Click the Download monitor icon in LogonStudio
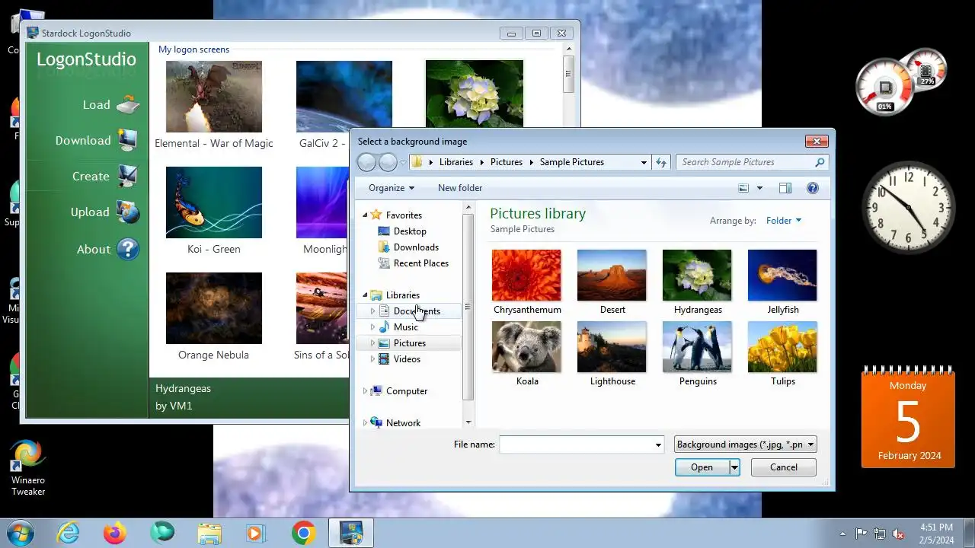The image size is (975, 548). (x=128, y=140)
